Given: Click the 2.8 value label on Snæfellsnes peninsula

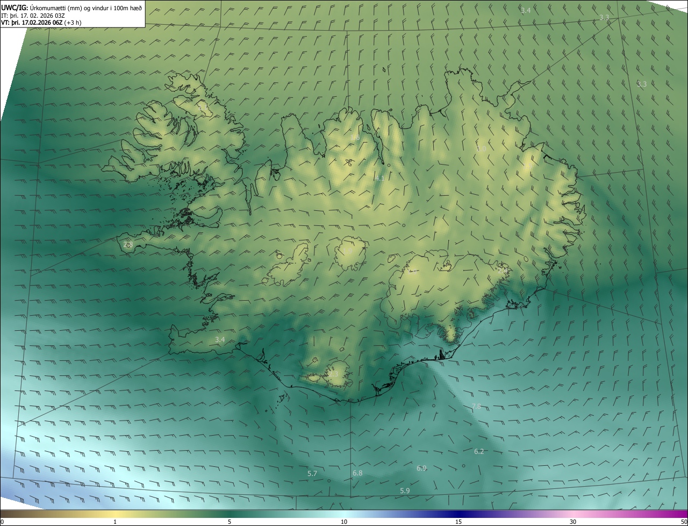Looking at the screenshot, I should click(128, 244).
